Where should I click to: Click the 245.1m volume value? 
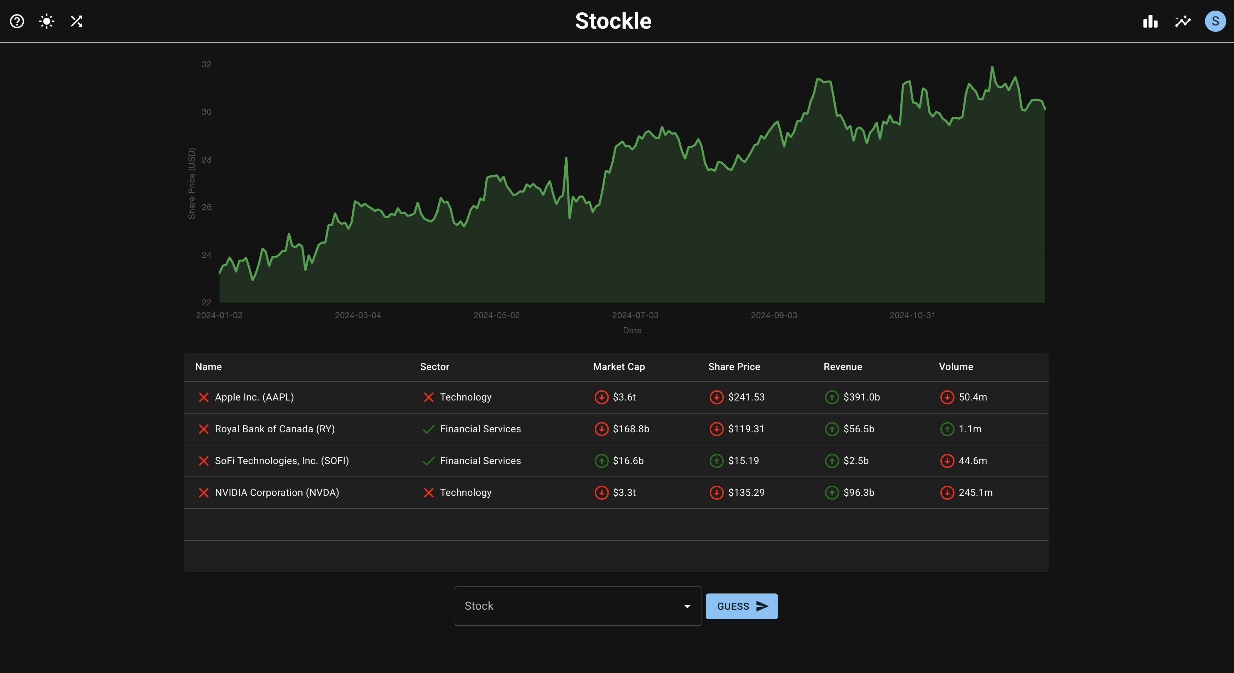(x=975, y=492)
